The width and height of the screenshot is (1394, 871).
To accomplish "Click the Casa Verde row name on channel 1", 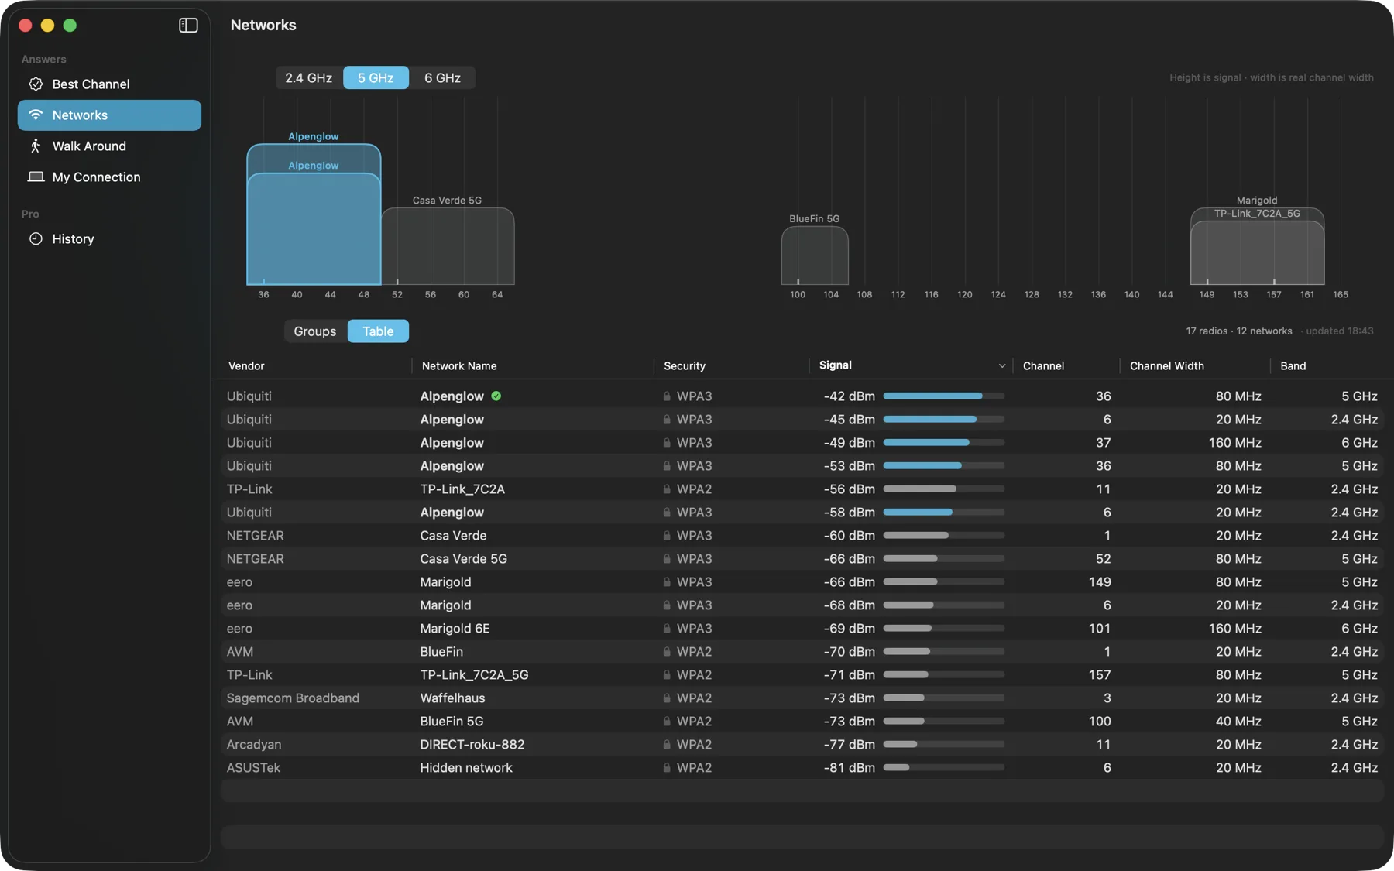I will [453, 535].
